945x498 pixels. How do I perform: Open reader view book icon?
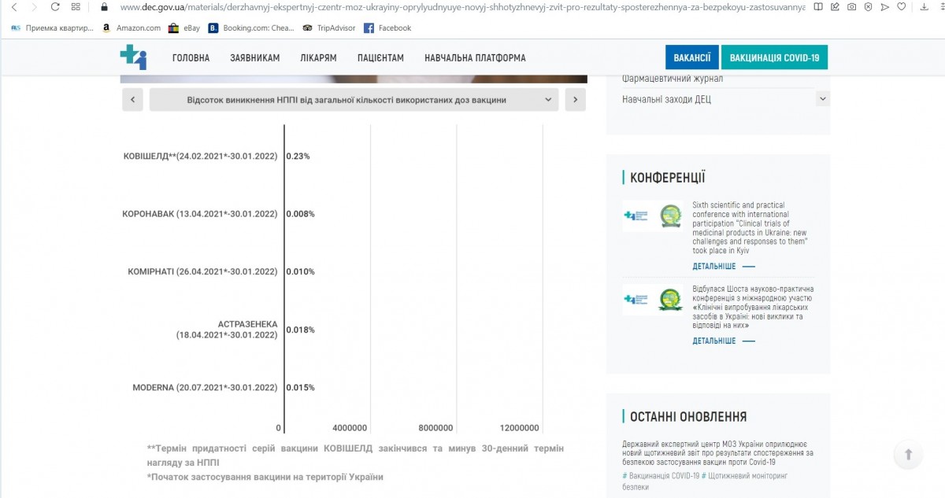(819, 7)
